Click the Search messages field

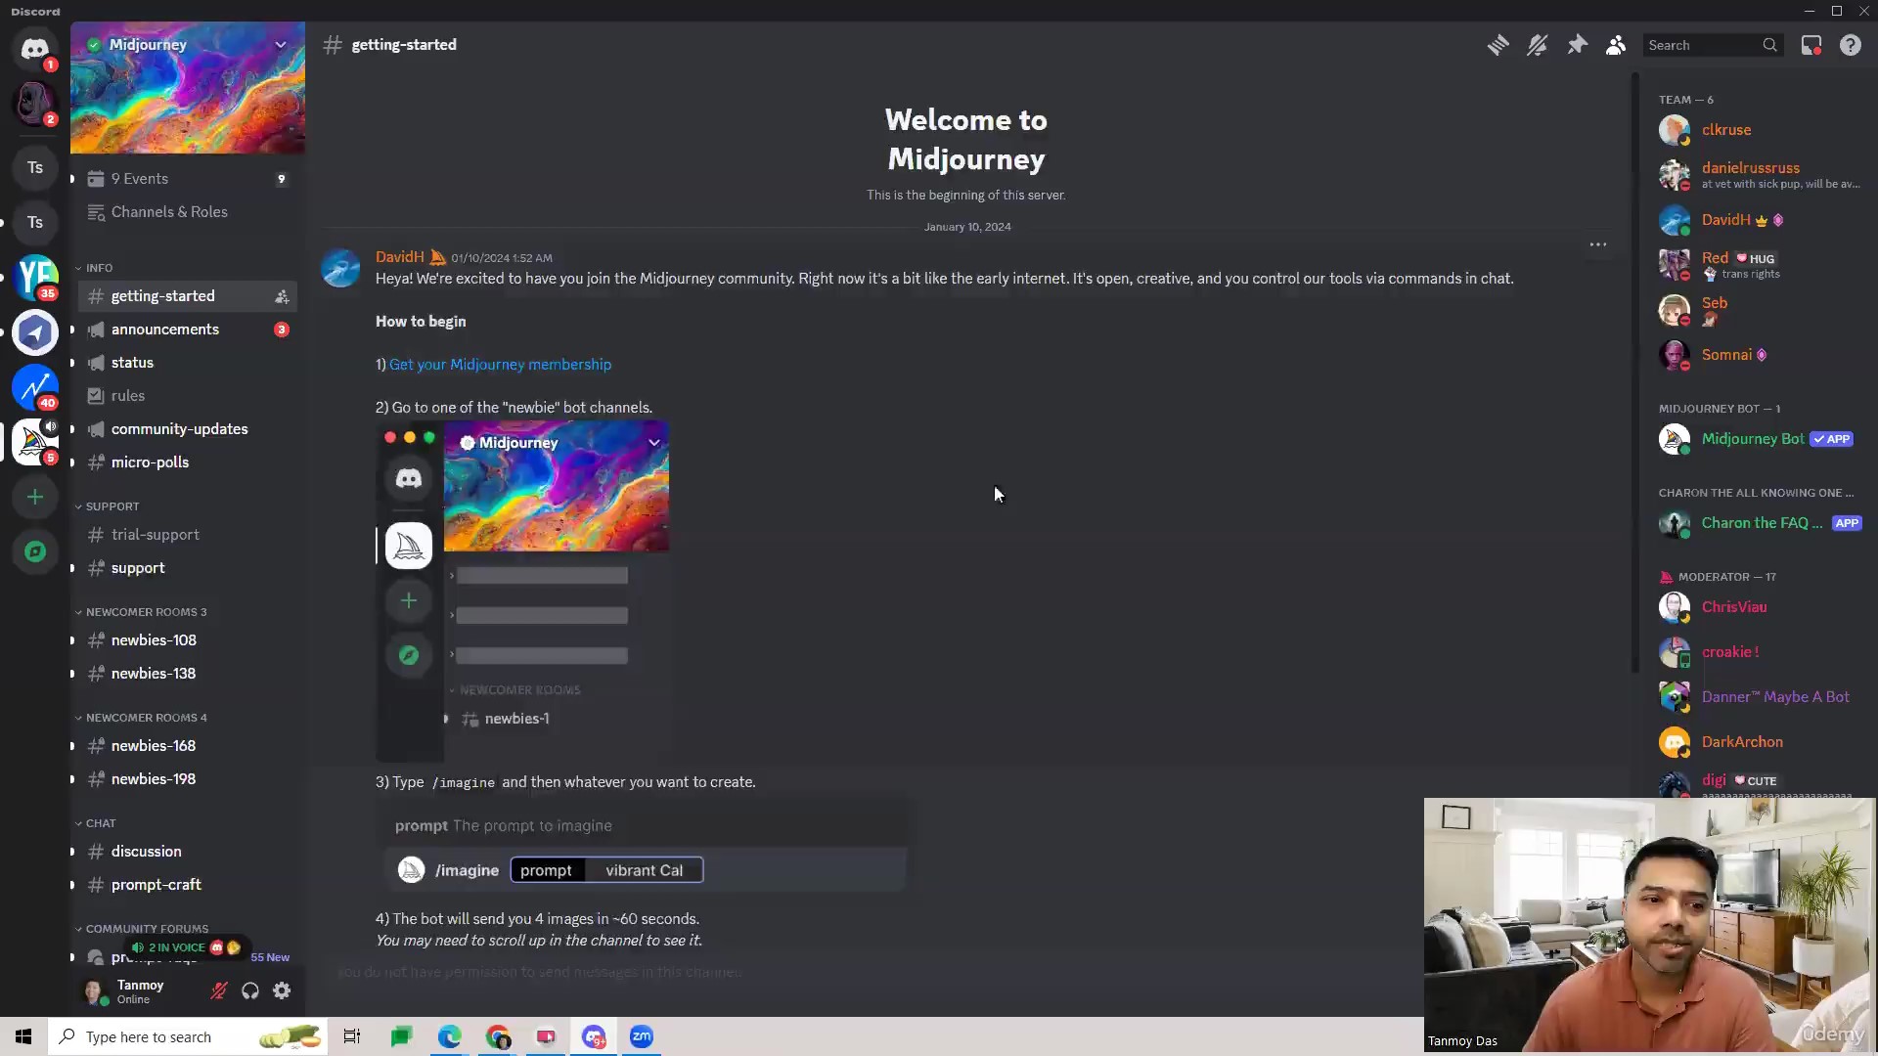click(x=1712, y=45)
